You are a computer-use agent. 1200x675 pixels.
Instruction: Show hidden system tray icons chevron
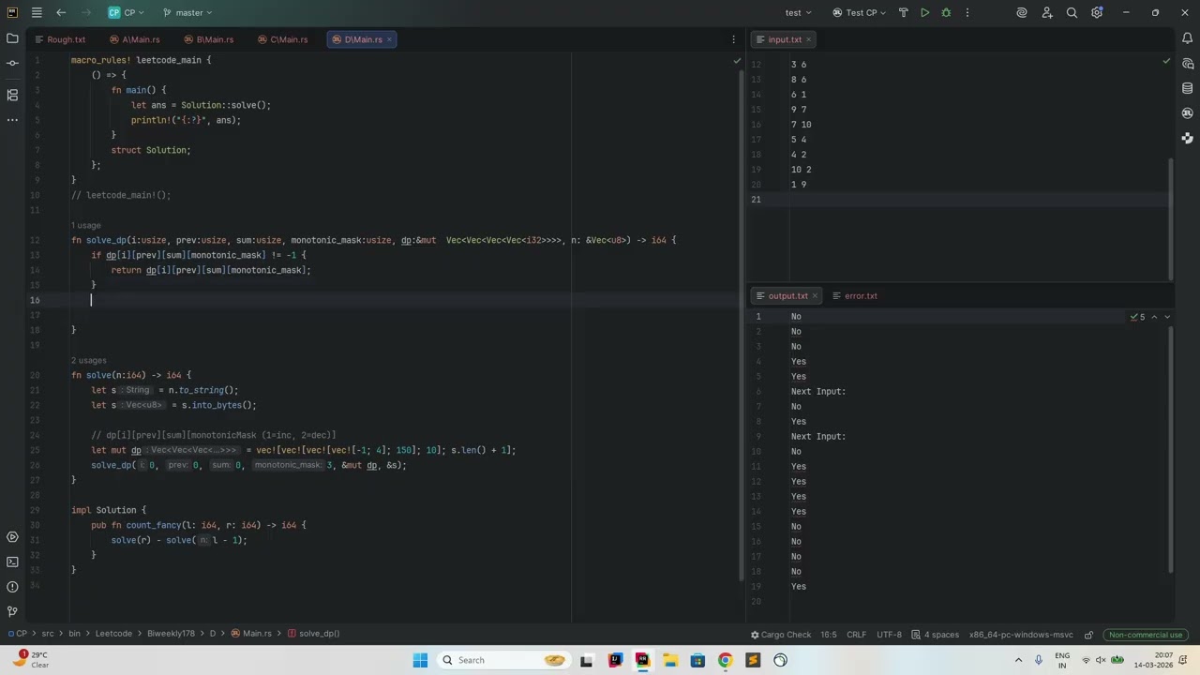click(1020, 660)
